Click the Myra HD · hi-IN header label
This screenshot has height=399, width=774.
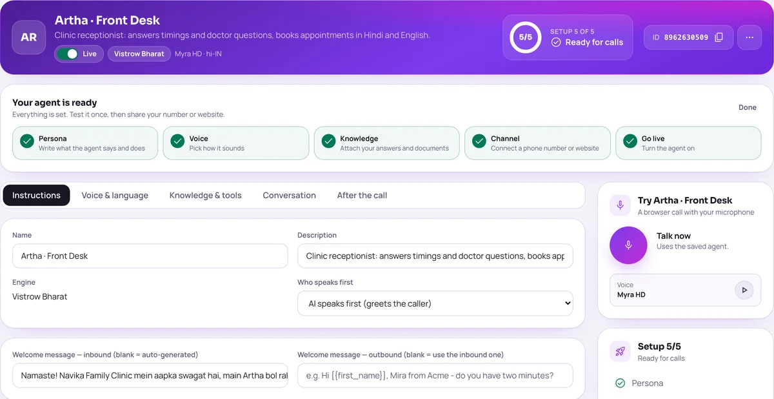(x=198, y=54)
